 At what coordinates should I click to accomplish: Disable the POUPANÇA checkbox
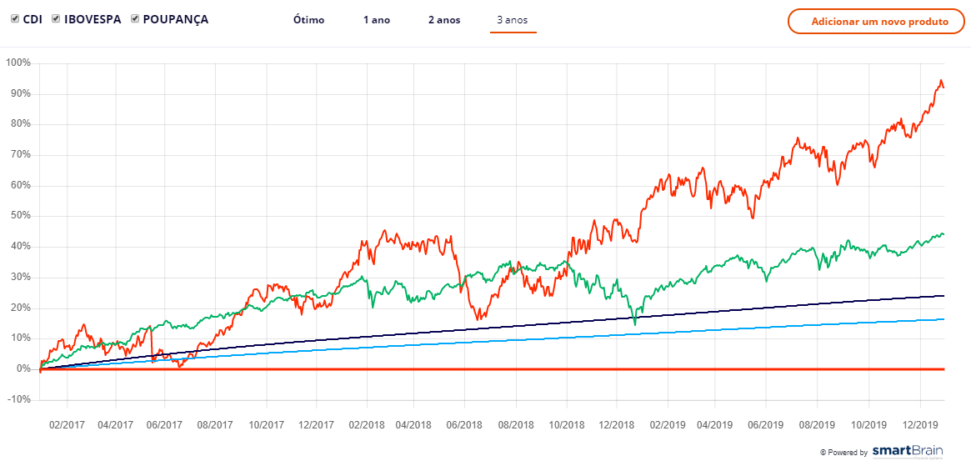pyautogui.click(x=135, y=19)
